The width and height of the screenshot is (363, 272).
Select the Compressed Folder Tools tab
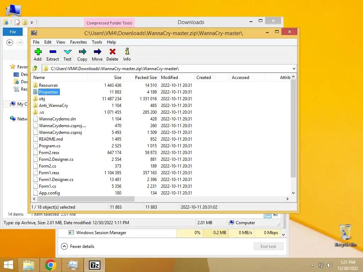109,23
